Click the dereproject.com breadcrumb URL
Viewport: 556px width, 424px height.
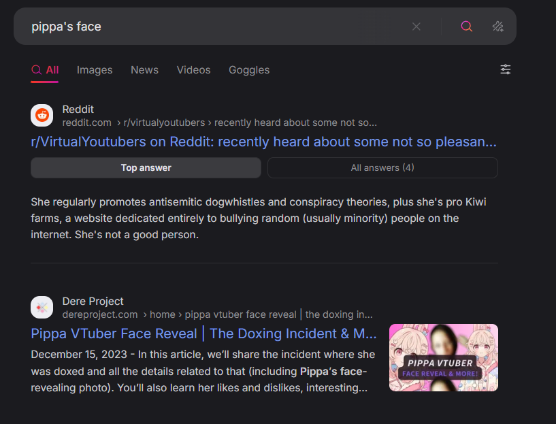[217, 314]
